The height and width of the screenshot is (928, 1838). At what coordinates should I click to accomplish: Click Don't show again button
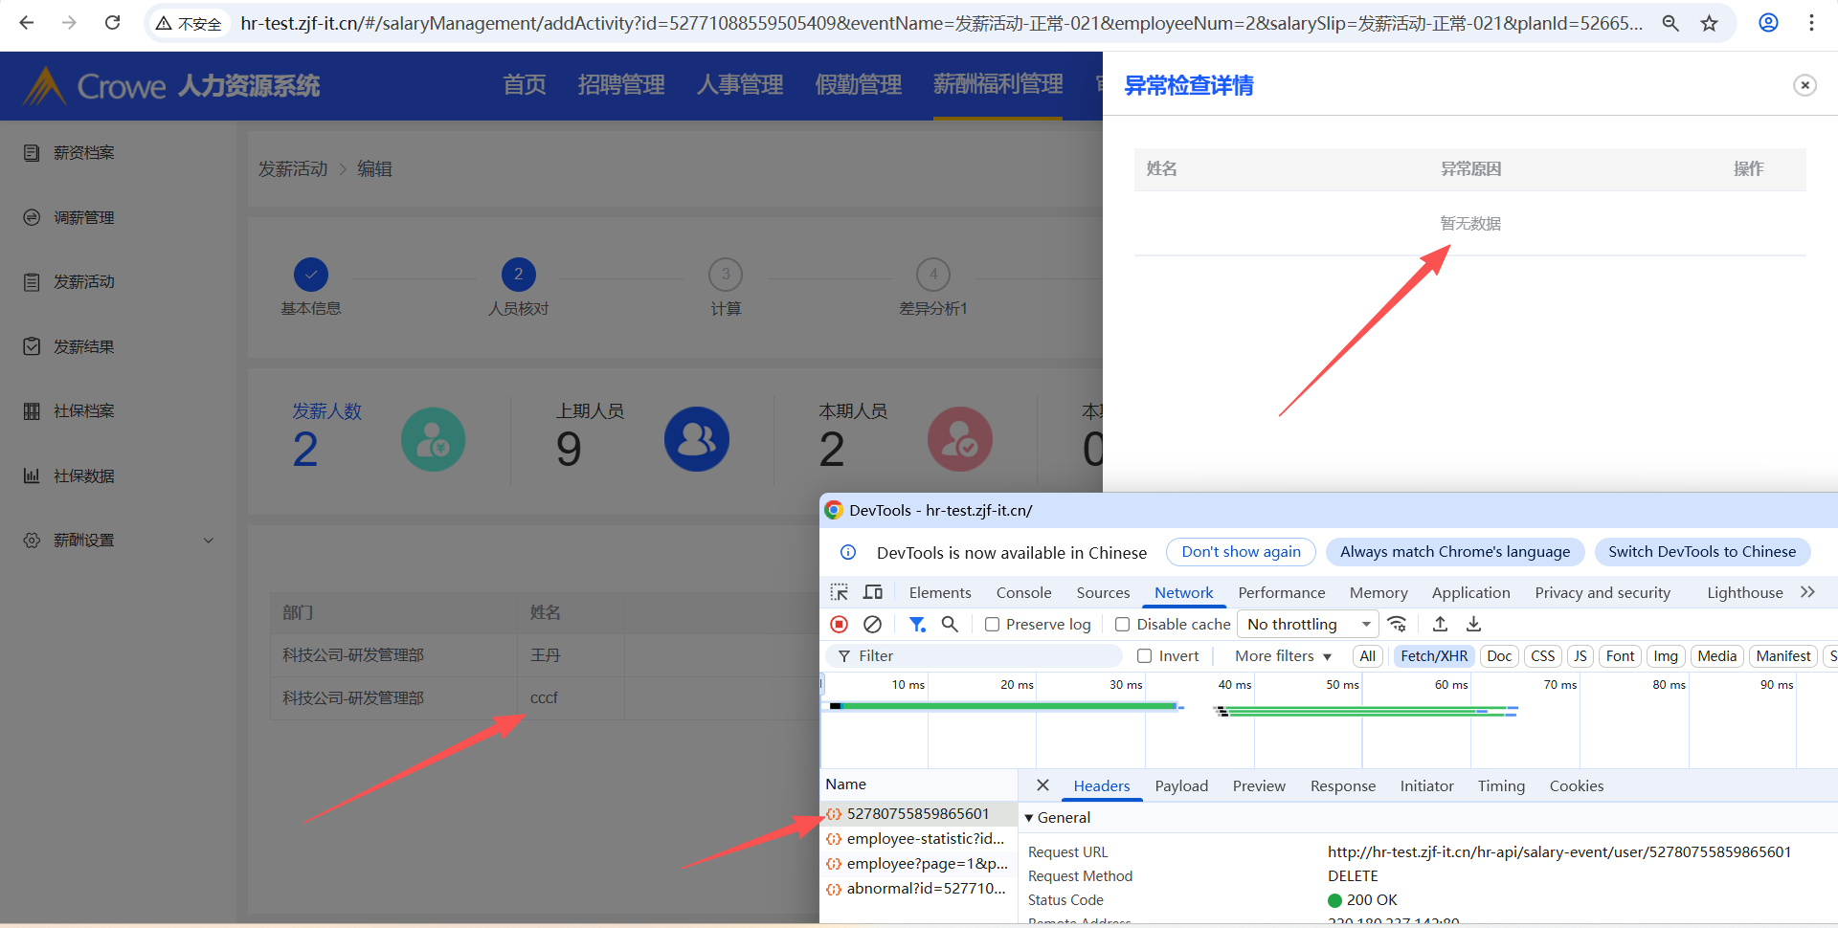pyautogui.click(x=1242, y=552)
